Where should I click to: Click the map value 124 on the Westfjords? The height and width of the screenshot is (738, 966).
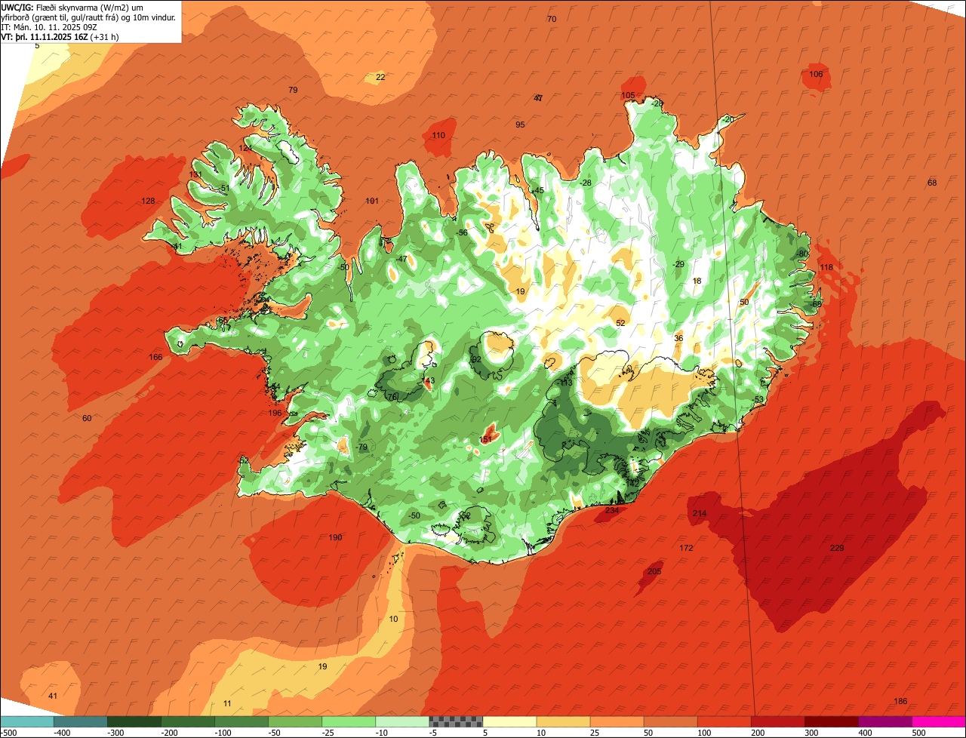click(246, 148)
